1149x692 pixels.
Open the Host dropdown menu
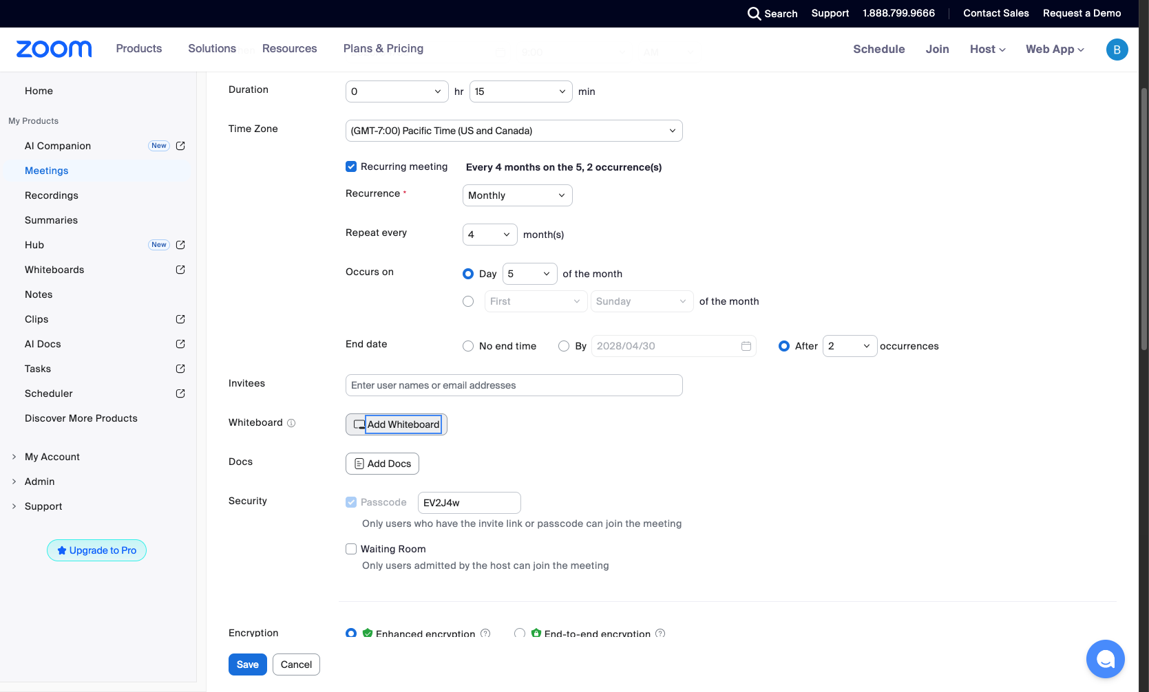(988, 50)
